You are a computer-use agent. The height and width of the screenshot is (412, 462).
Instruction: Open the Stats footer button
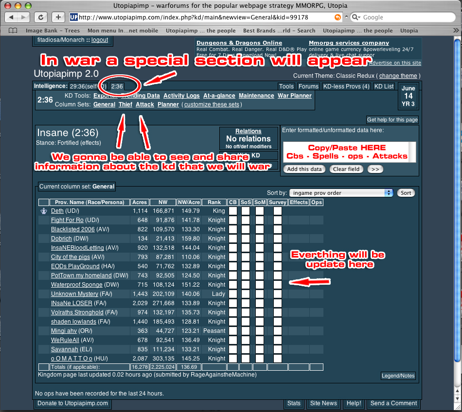(294, 403)
